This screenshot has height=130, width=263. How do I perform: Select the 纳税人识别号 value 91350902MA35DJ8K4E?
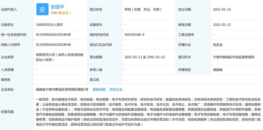pyautogui.click(x=53, y=45)
